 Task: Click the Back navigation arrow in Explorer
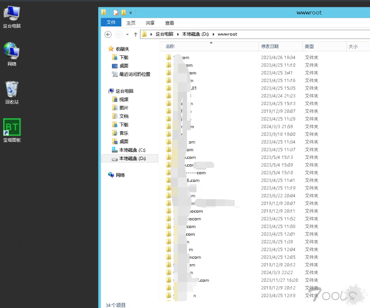coord(108,35)
